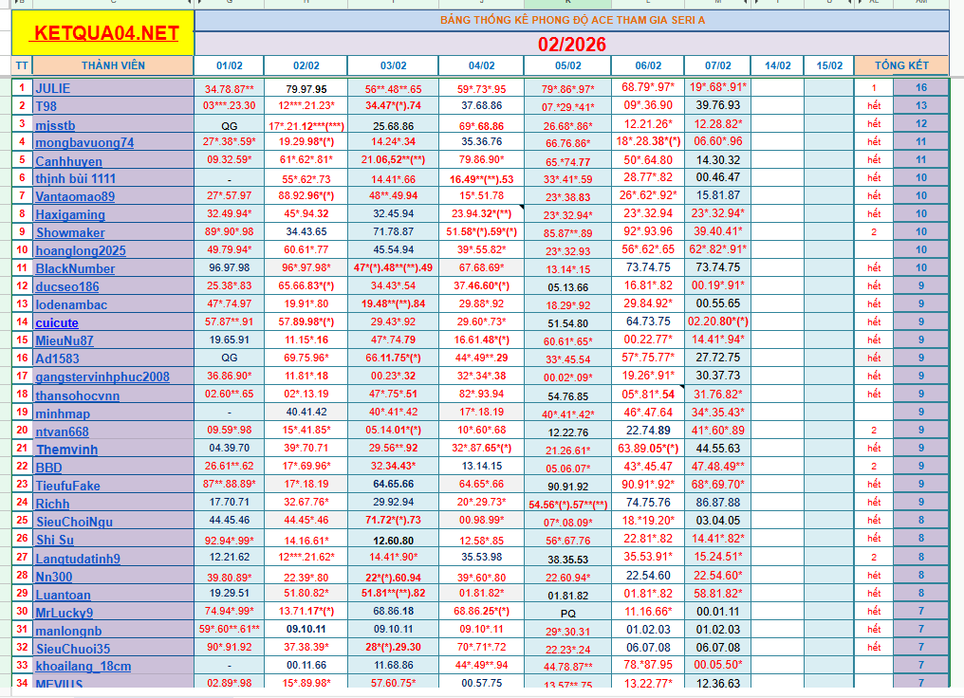The width and height of the screenshot is (964, 698).
Task: Open member link Showmaker
Action: [70, 233]
